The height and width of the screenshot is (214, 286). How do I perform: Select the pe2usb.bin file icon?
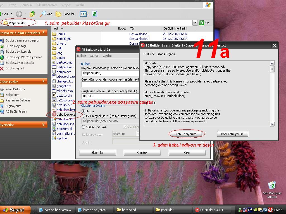pyautogui.click(x=54, y=95)
